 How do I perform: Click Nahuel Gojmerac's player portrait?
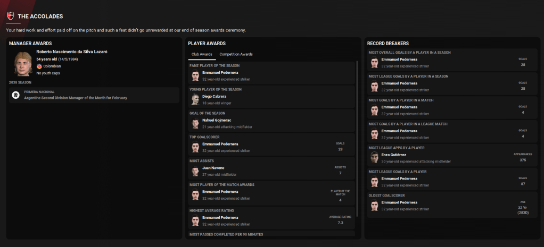195,123
